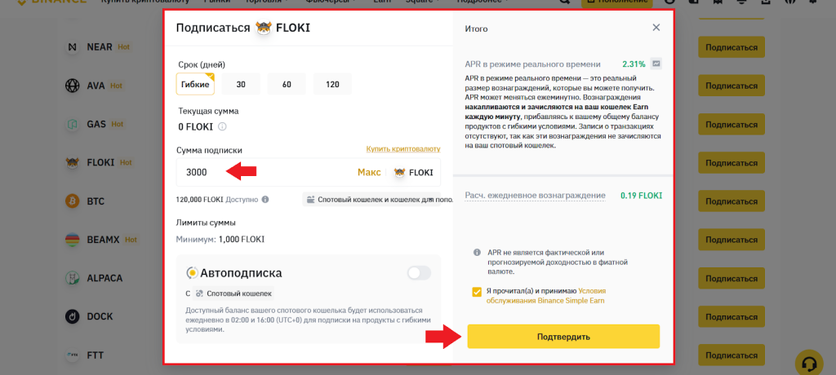Click the BTC coin icon in the list
This screenshot has width=836, height=375.
(72, 201)
